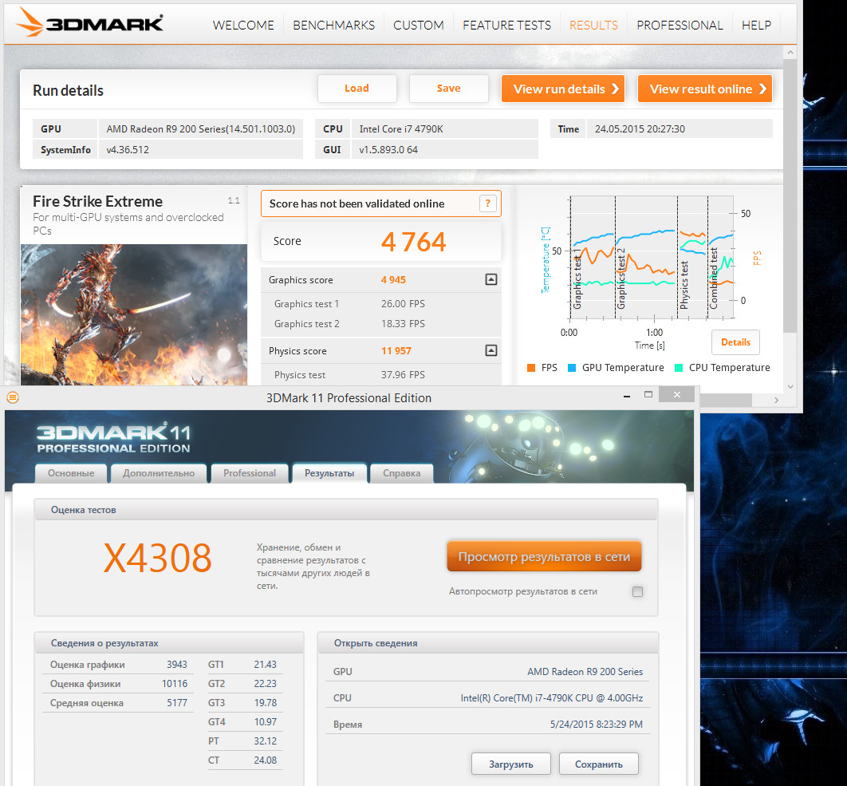
Task: Click the Load button in Run details
Action: (x=357, y=88)
